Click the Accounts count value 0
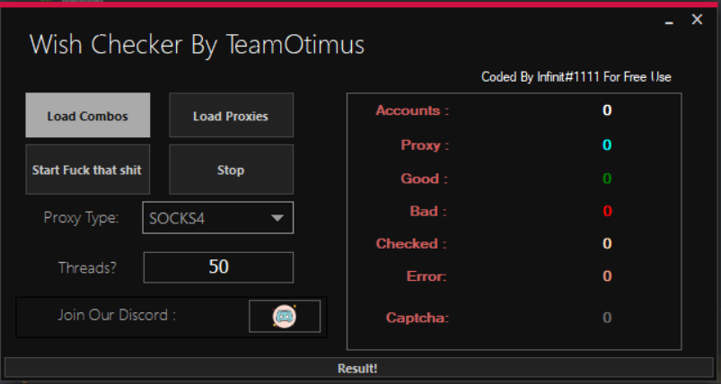The width and height of the screenshot is (721, 384). (x=607, y=110)
